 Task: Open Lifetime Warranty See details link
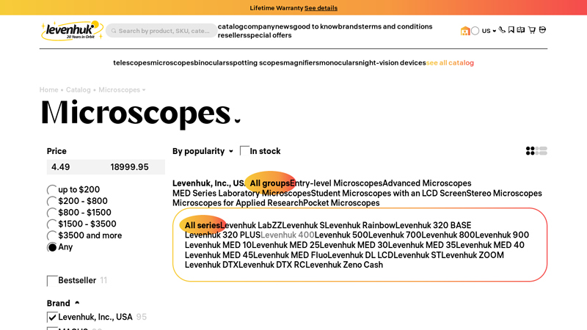pos(321,8)
